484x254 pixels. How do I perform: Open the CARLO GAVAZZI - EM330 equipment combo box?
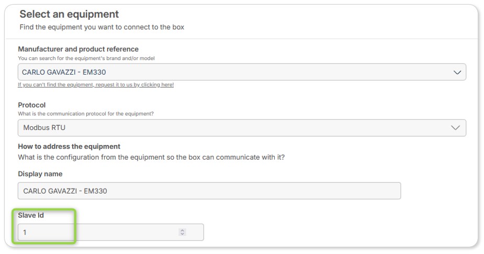(x=242, y=72)
